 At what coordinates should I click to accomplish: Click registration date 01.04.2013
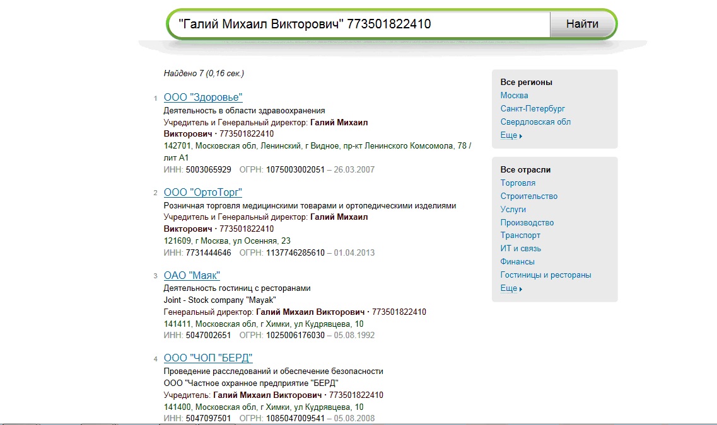354,252
